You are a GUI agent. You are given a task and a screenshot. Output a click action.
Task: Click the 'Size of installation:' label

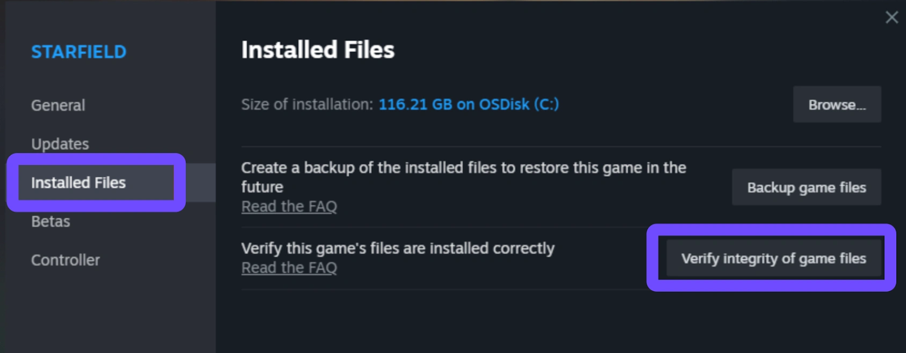pos(307,104)
